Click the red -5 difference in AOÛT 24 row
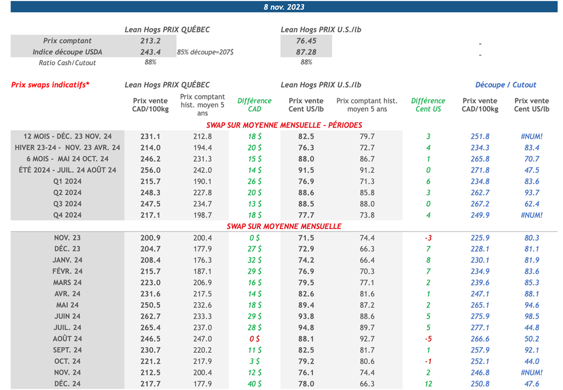This screenshot has width=563, height=390. (428, 339)
